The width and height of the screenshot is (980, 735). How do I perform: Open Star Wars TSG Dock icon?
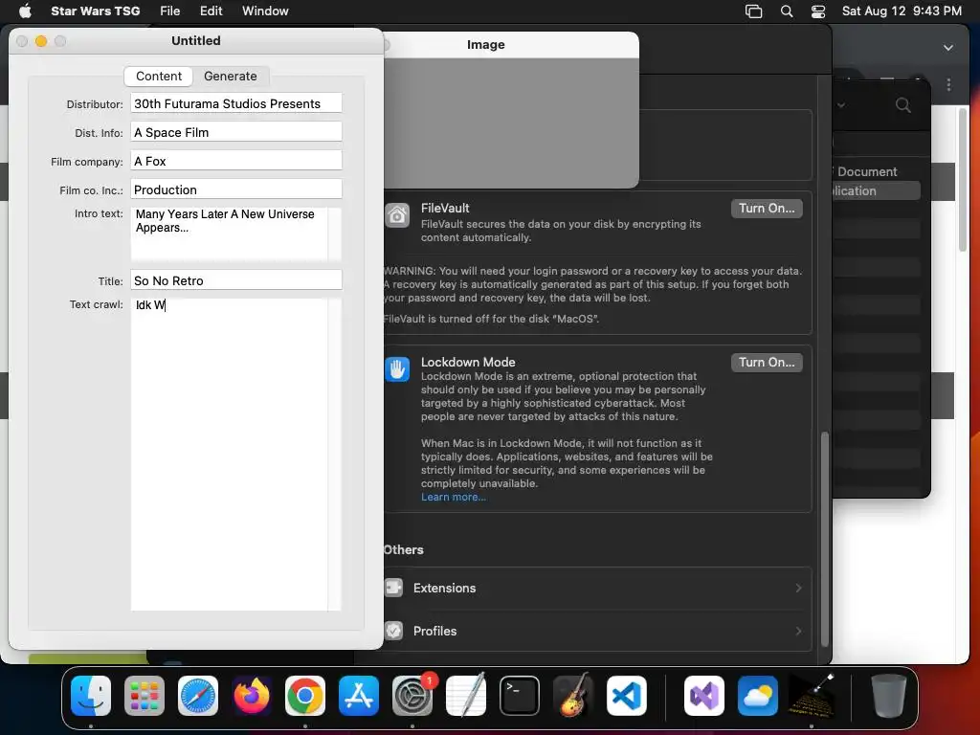click(x=812, y=696)
